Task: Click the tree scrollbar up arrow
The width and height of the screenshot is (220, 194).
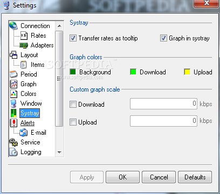Action: 59,26
